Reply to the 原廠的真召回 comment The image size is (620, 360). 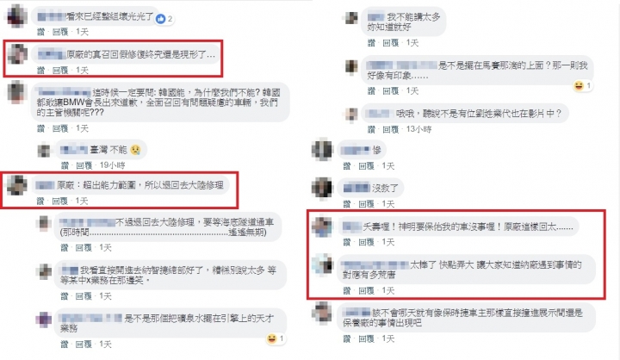point(60,71)
